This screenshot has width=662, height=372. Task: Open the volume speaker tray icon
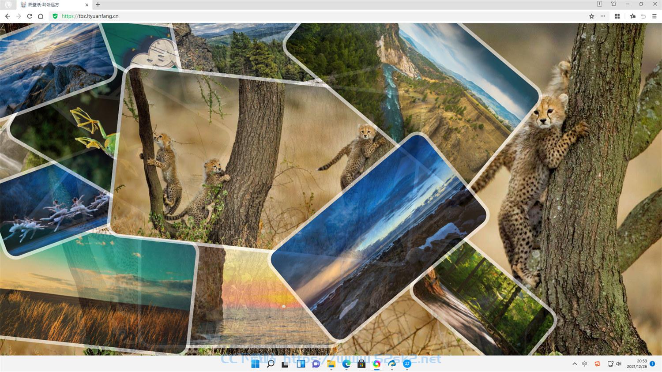[x=618, y=364]
